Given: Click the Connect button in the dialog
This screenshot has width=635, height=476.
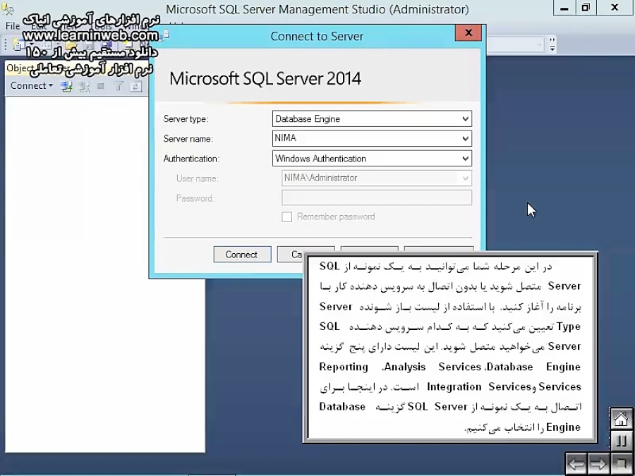Looking at the screenshot, I should coord(242,255).
